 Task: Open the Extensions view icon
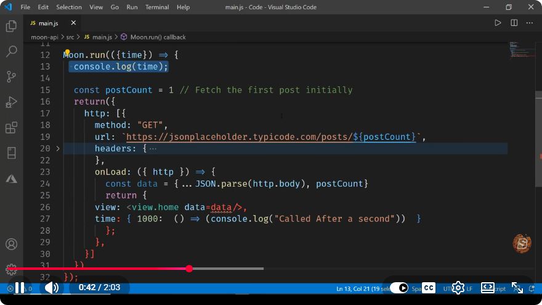click(x=11, y=128)
